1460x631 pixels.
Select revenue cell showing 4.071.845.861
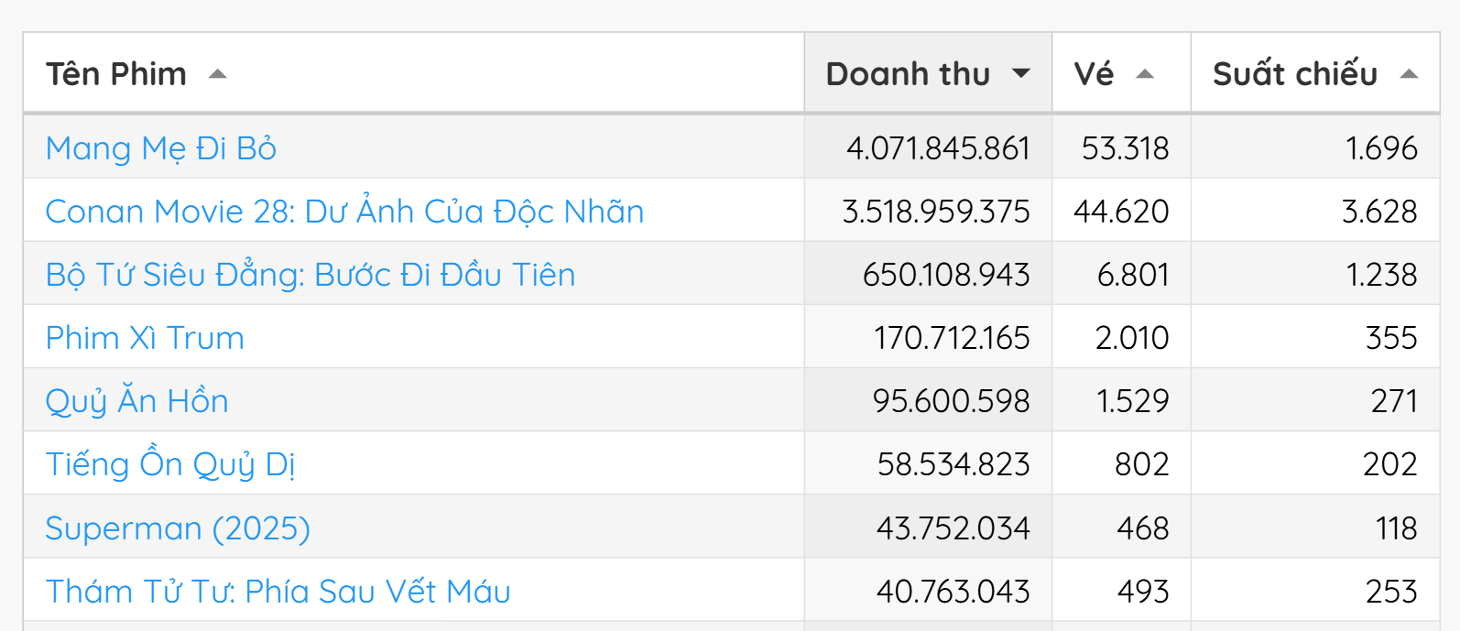pos(940,148)
